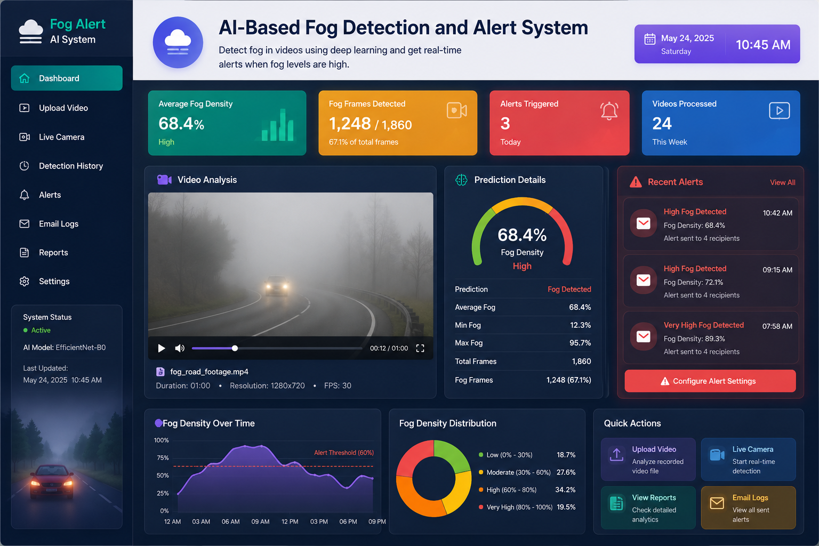This screenshot has width=819, height=546.
Task: Open Reports in the sidebar
Action: (x=67, y=253)
